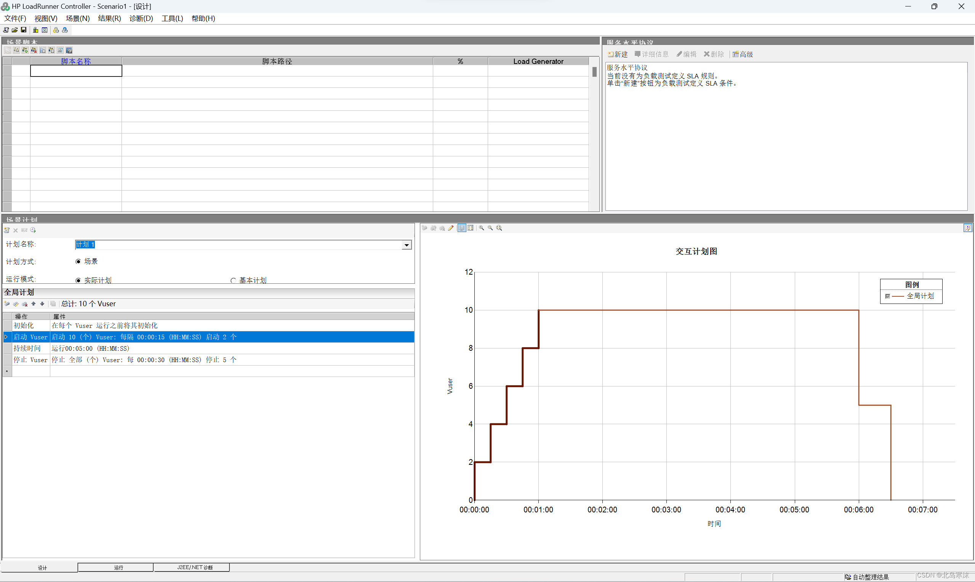Move selected action down with arrow icon
Viewport: 975px width, 582px height.
click(x=42, y=304)
